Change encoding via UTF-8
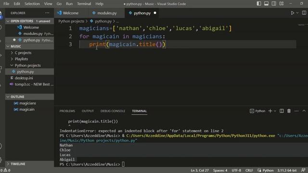308x173 pixels. tap(236, 171)
